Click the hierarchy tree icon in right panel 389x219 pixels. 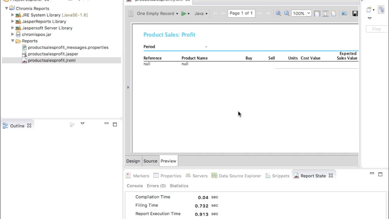point(382,9)
